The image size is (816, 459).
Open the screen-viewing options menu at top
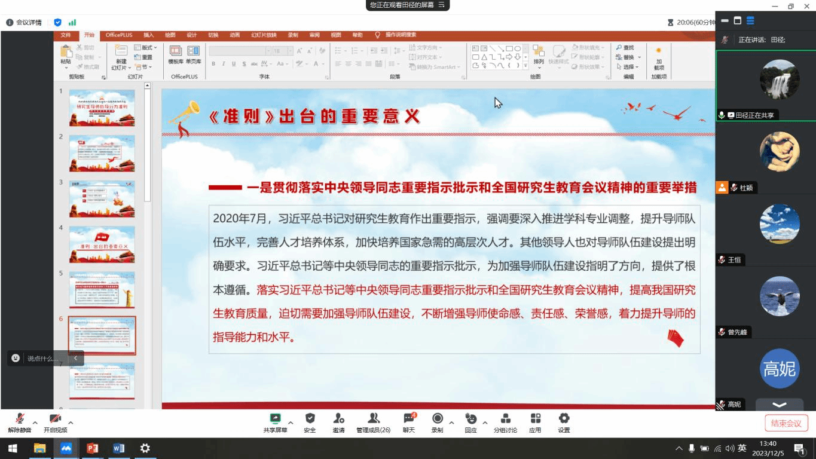point(442,5)
